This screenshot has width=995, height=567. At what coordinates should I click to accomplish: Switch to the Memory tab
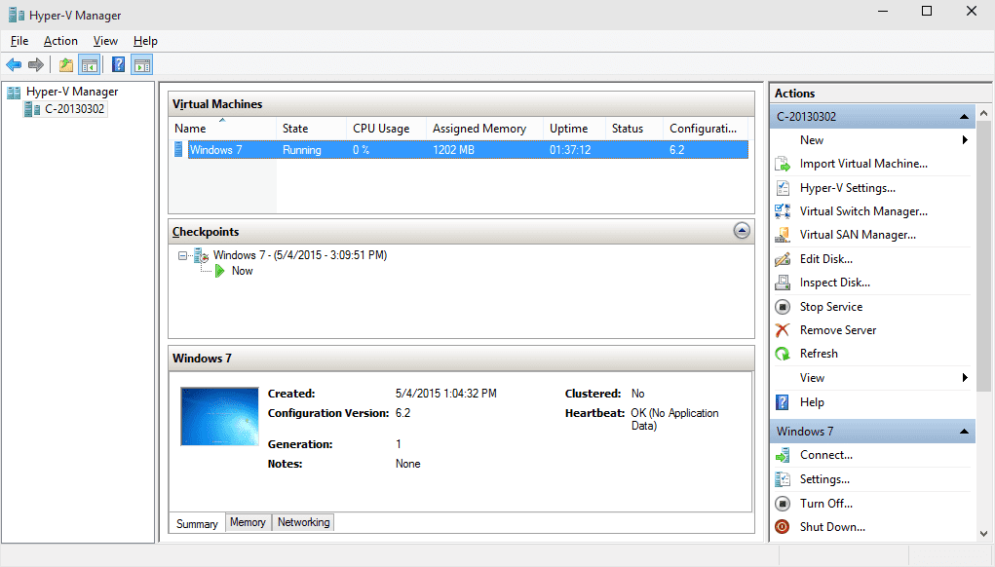click(248, 522)
